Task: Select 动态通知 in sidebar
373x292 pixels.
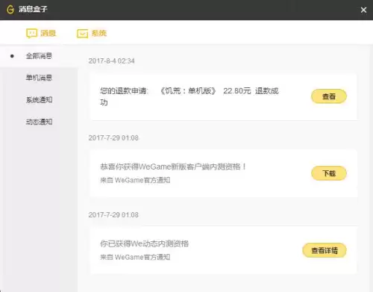Action: coord(39,122)
